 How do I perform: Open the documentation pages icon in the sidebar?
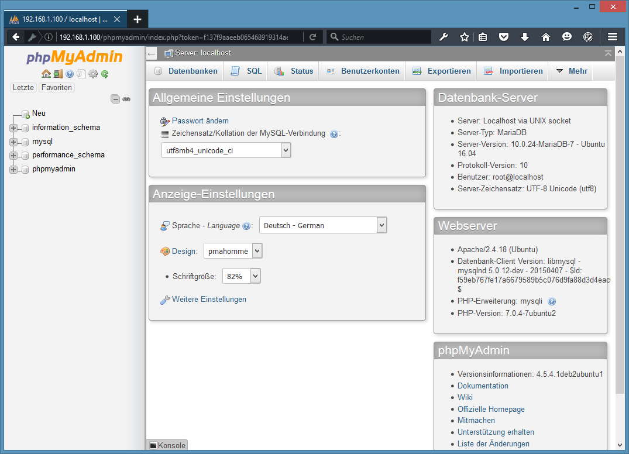(x=81, y=74)
